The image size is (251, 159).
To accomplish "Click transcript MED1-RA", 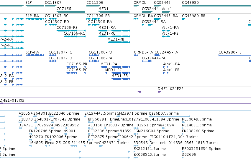I will coord(114,31).
